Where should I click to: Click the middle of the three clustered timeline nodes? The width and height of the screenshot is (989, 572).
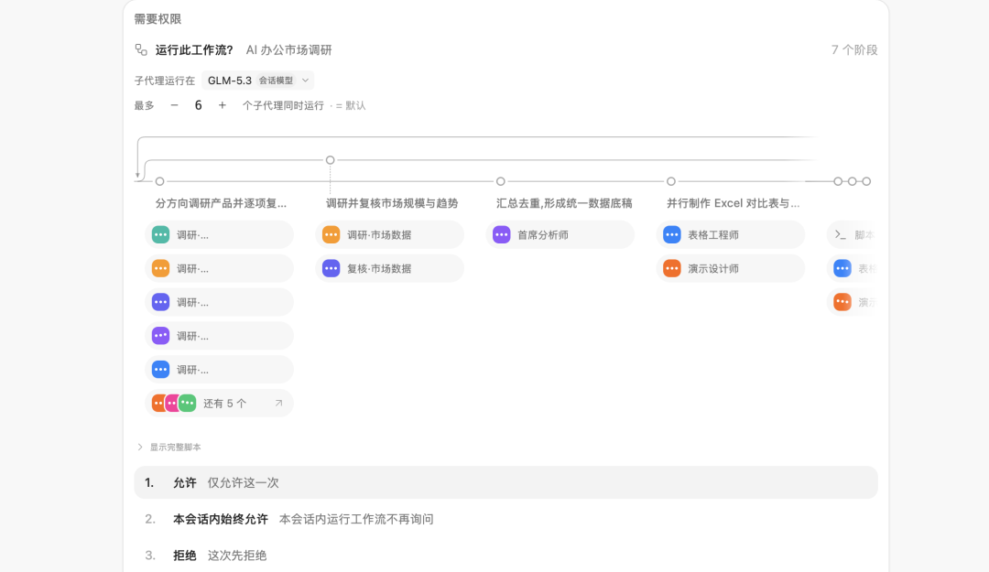click(x=853, y=181)
